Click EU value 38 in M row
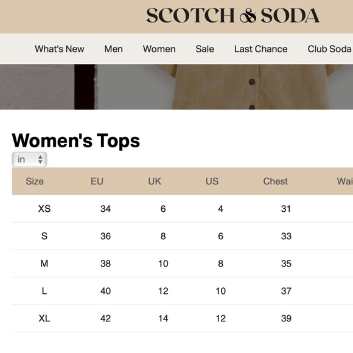This screenshot has width=353, height=353. coord(105,264)
